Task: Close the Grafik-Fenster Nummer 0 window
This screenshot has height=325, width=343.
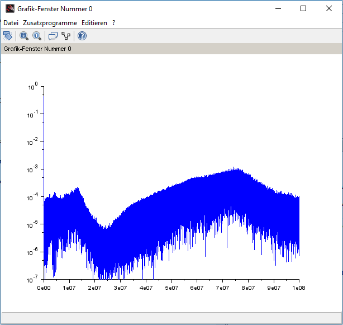Action: (329, 8)
